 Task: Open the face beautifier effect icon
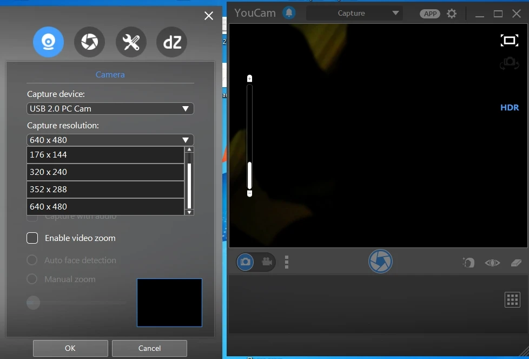pos(468,263)
